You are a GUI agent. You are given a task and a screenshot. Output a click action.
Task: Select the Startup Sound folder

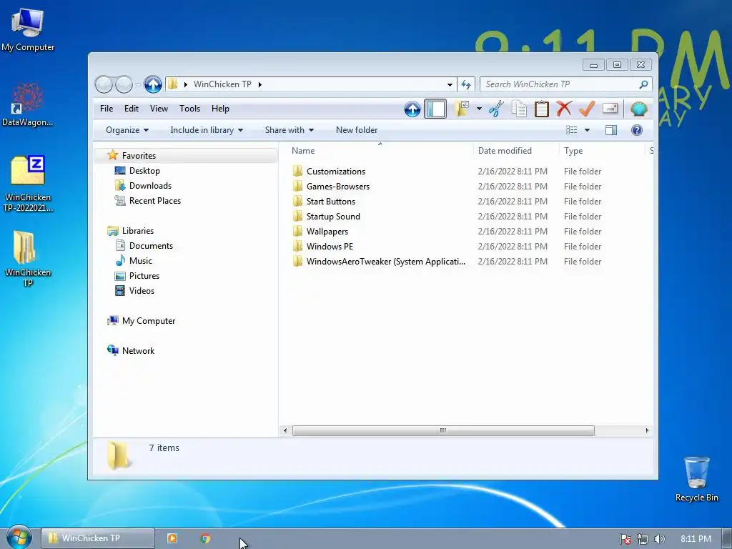[333, 216]
